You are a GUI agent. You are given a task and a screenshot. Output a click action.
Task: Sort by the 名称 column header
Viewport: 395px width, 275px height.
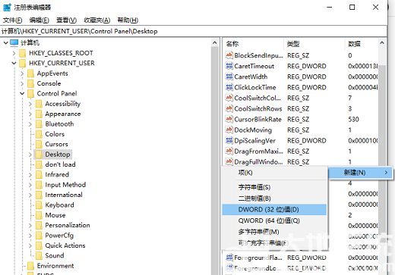pyautogui.click(x=254, y=44)
